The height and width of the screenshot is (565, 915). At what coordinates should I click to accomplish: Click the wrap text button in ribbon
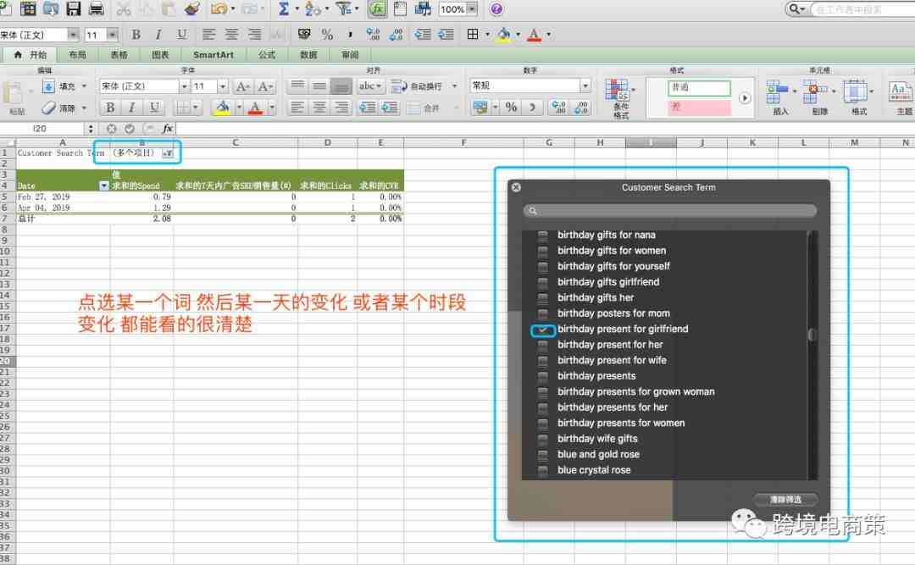(x=417, y=86)
